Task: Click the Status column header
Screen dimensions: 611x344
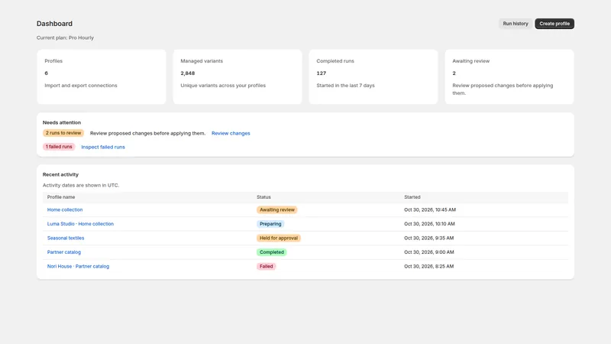Action: pos(263,197)
